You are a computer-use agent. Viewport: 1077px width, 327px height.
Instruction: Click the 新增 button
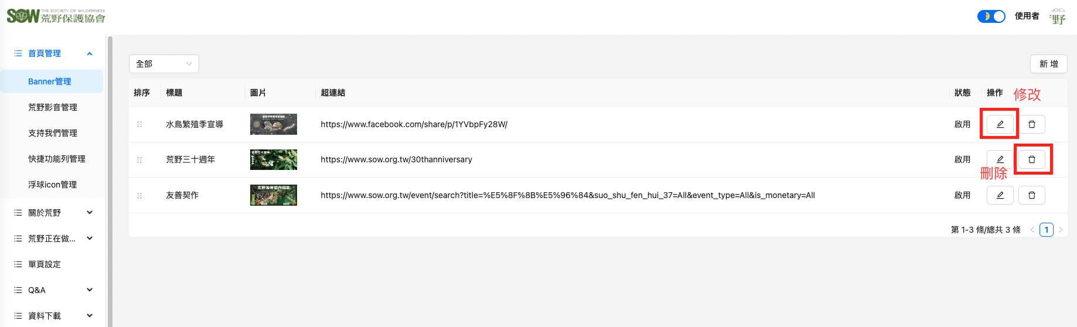[1048, 64]
